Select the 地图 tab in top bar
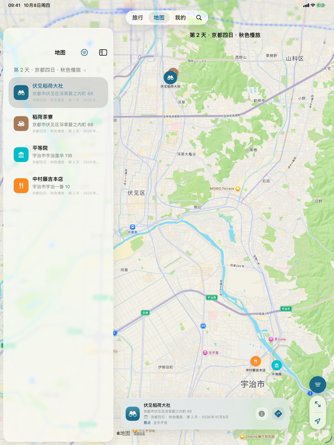The image size is (334, 445). pyautogui.click(x=159, y=18)
